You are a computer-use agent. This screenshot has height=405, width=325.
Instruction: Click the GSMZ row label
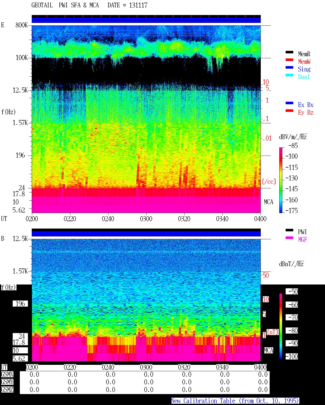coord(7,389)
